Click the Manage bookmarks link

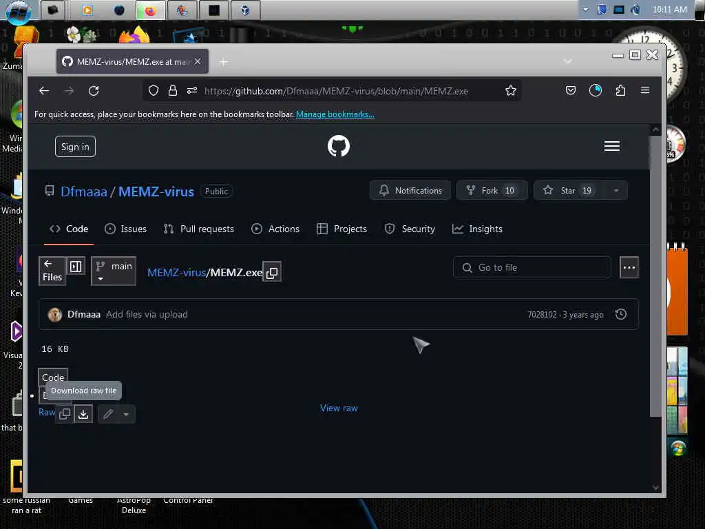click(x=335, y=114)
